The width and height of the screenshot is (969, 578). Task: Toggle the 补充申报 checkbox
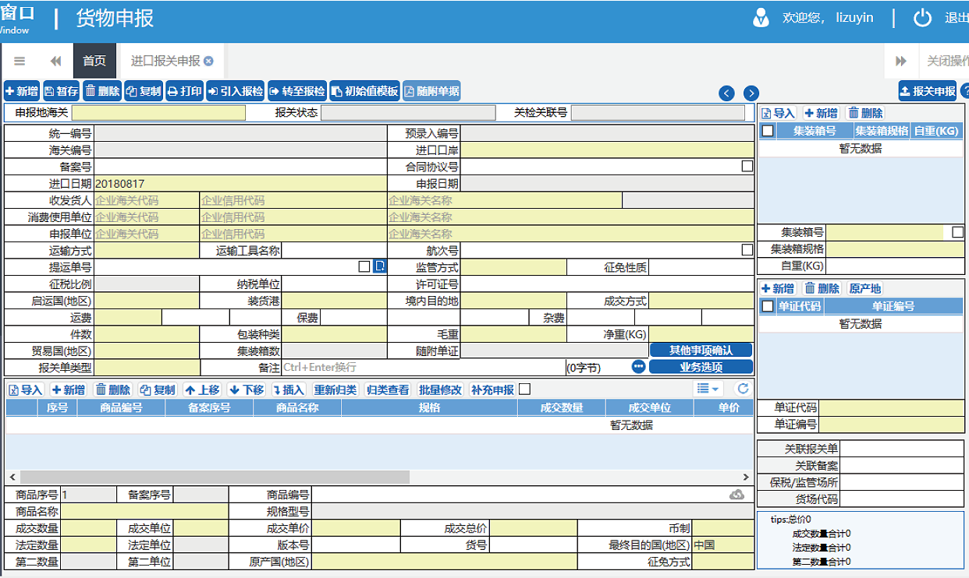click(x=524, y=389)
